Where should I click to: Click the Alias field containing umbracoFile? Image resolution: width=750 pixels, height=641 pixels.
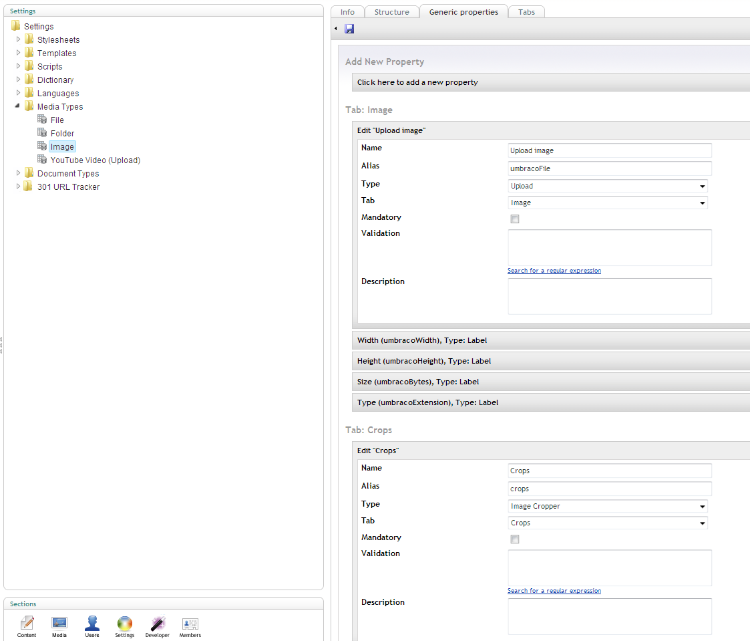coord(609,168)
